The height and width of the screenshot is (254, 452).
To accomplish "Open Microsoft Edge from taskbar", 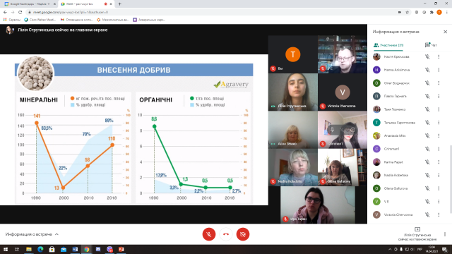I will (40, 249).
